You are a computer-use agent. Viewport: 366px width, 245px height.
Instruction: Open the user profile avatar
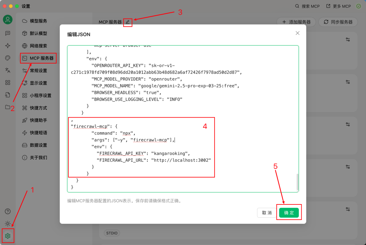[8, 19]
